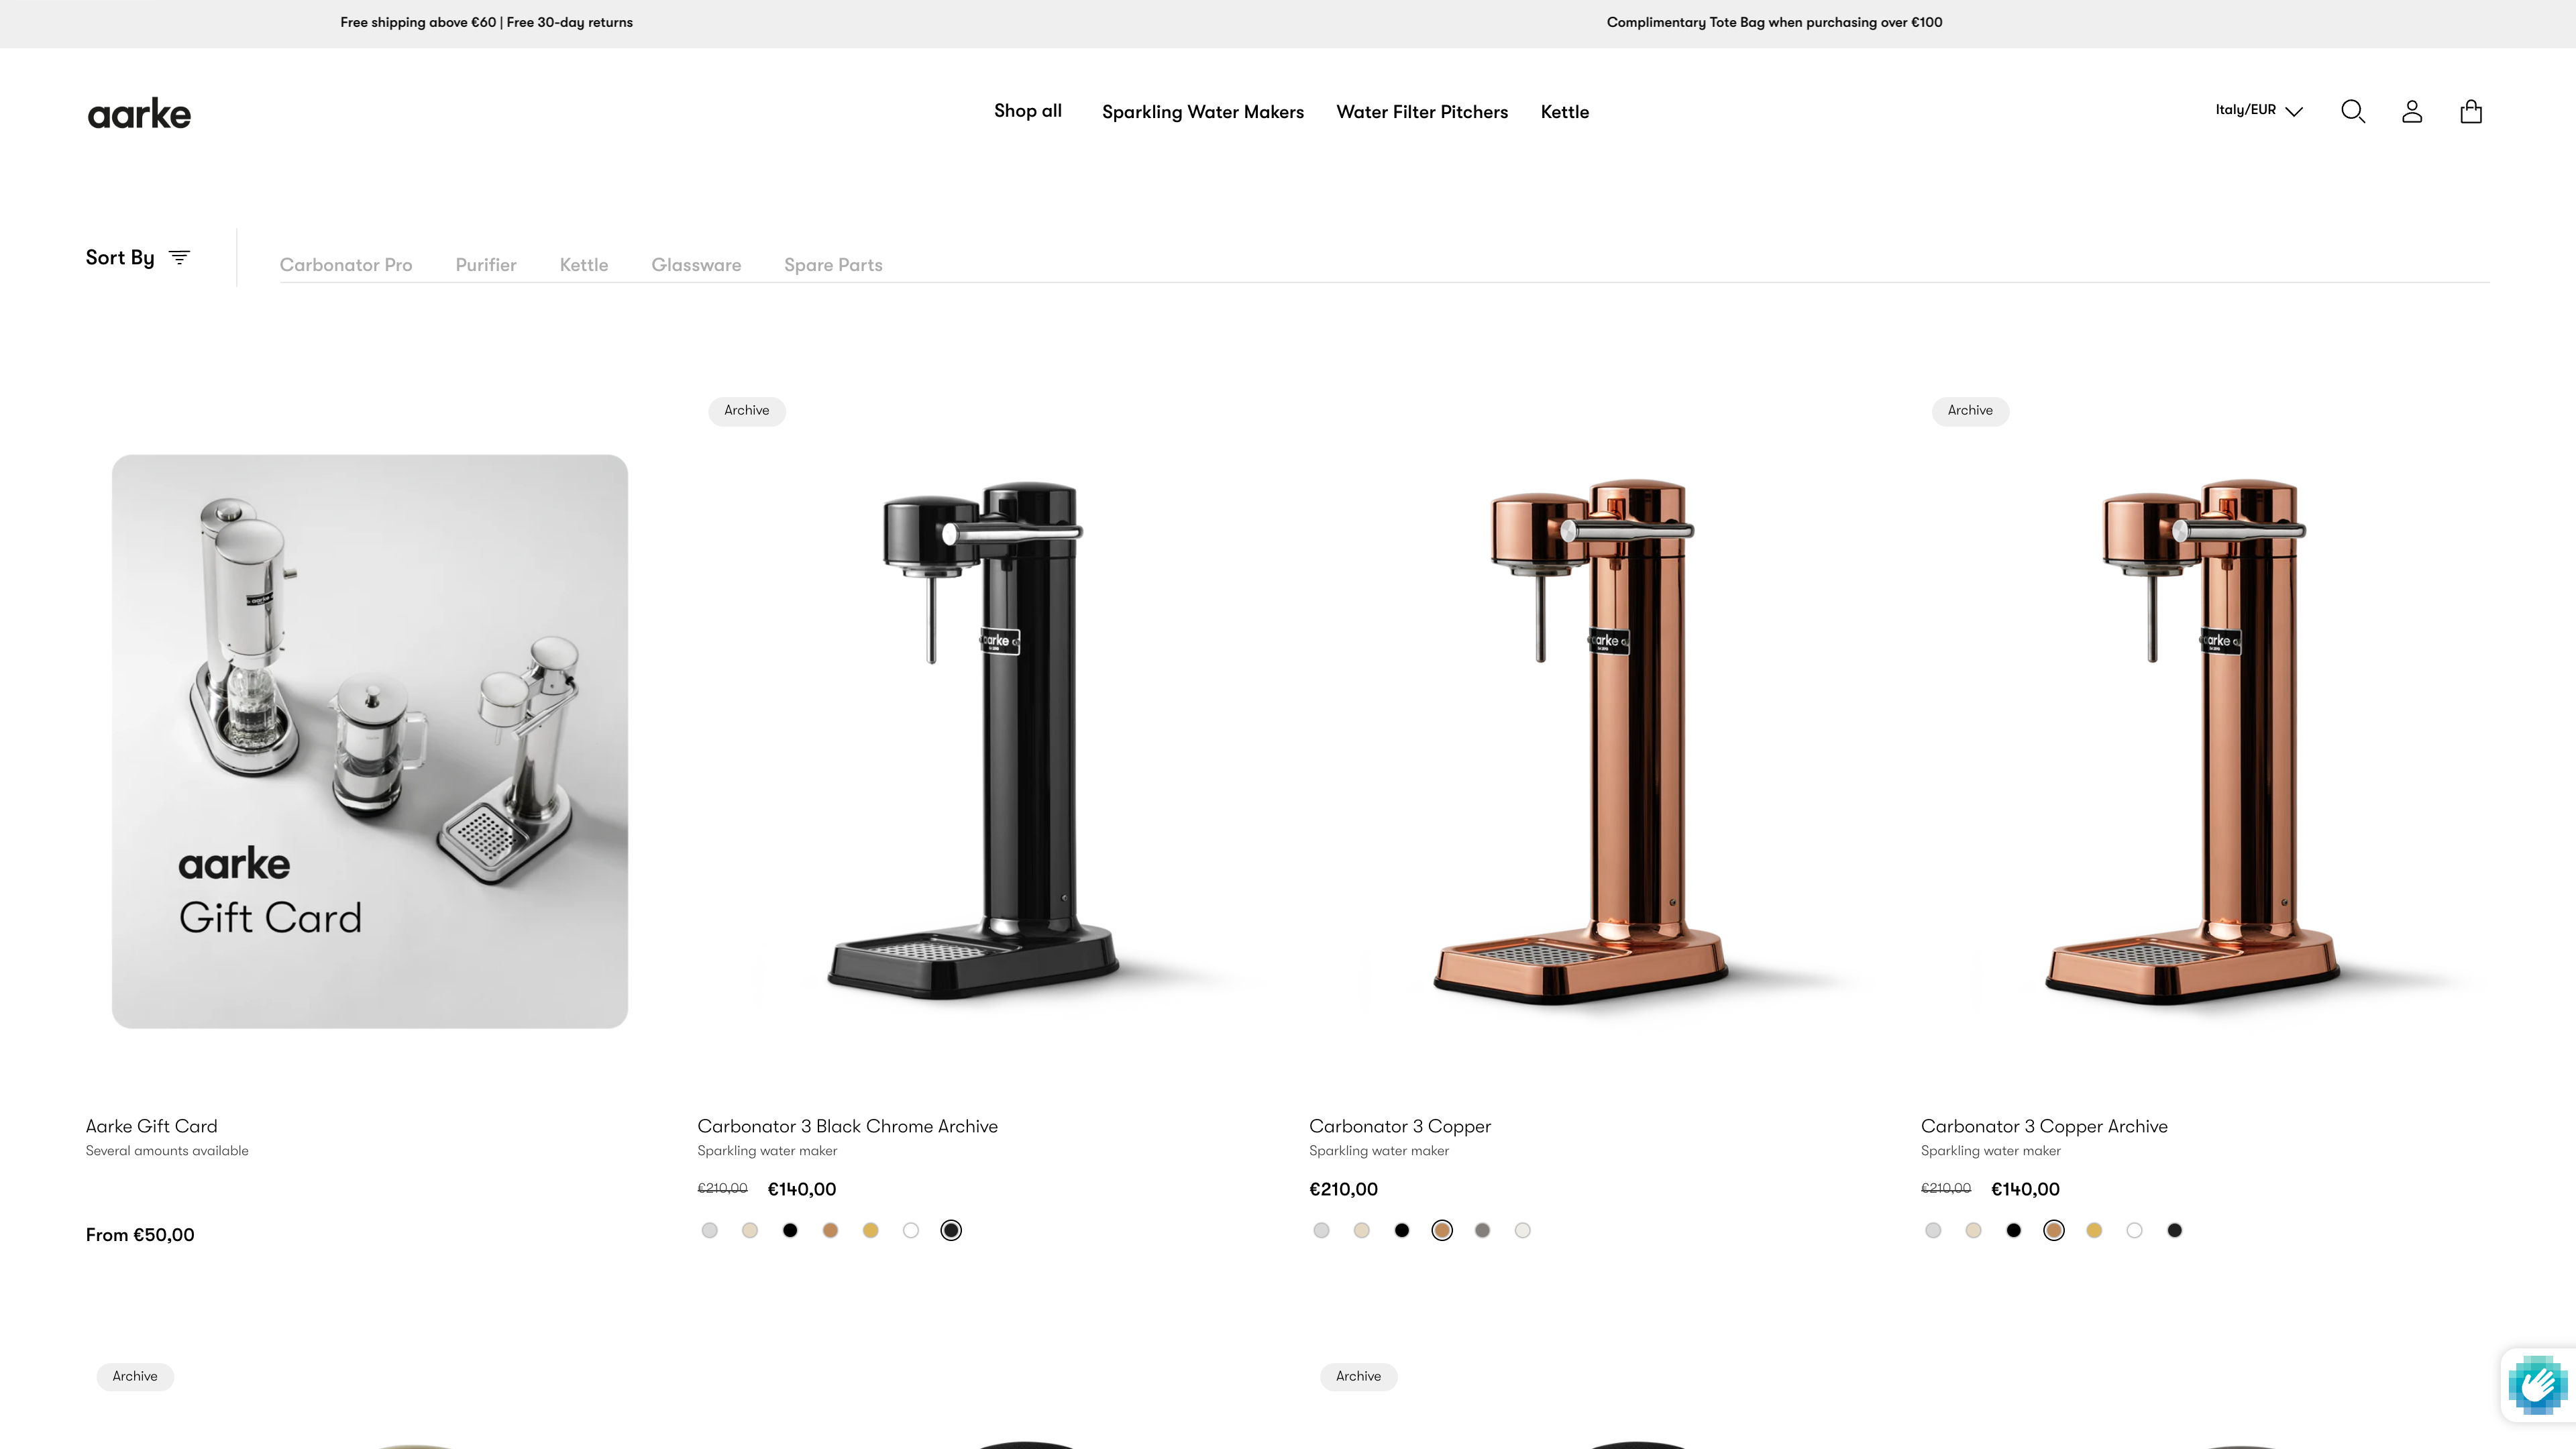This screenshot has height=1449, width=2576.
Task: Open the user account icon
Action: click(2412, 111)
